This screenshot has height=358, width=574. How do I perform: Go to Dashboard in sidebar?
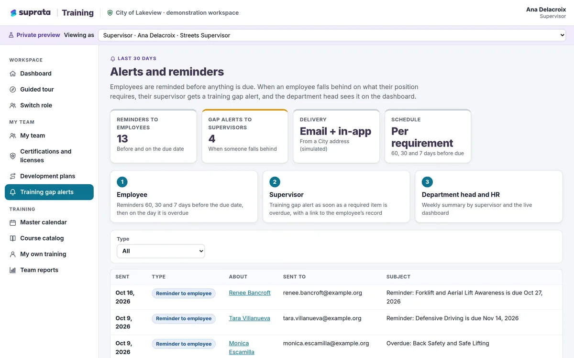click(x=49, y=74)
